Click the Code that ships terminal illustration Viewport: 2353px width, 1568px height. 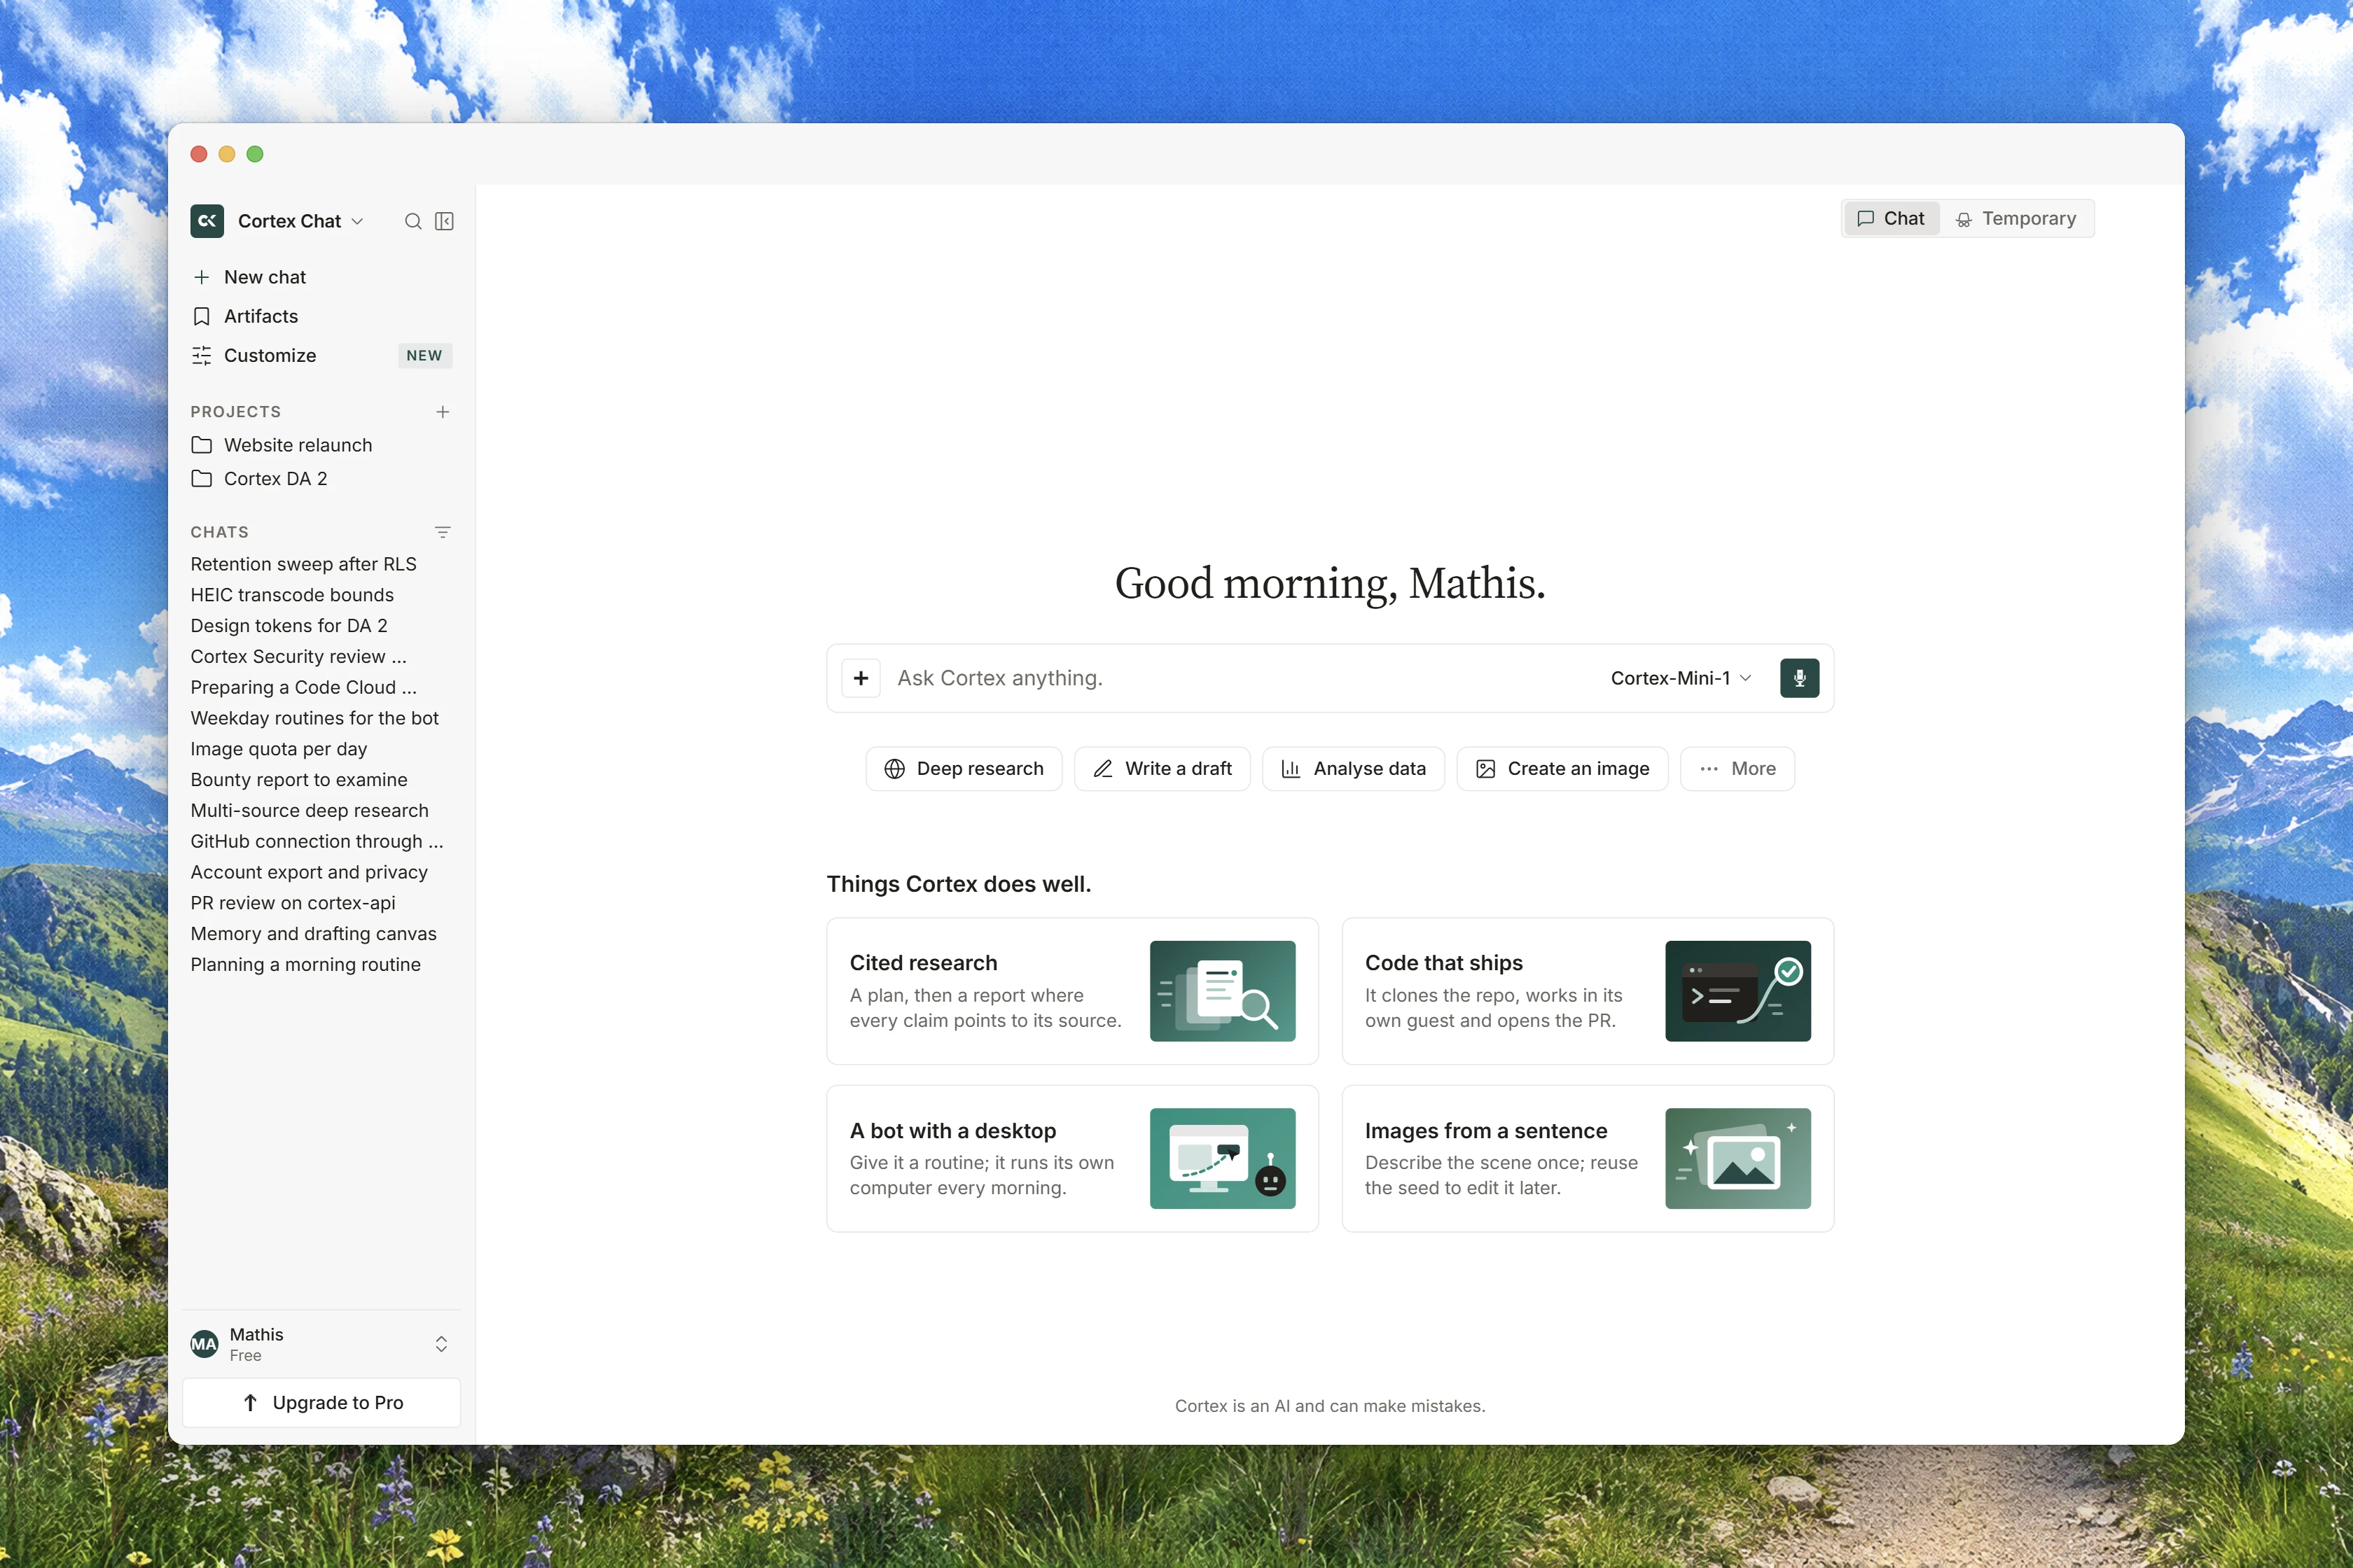[x=1737, y=991]
